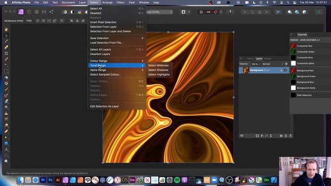Viewport: 331px width, 186px height.
Task: Open the snapping magnet toolbar icon
Action: pos(216,12)
